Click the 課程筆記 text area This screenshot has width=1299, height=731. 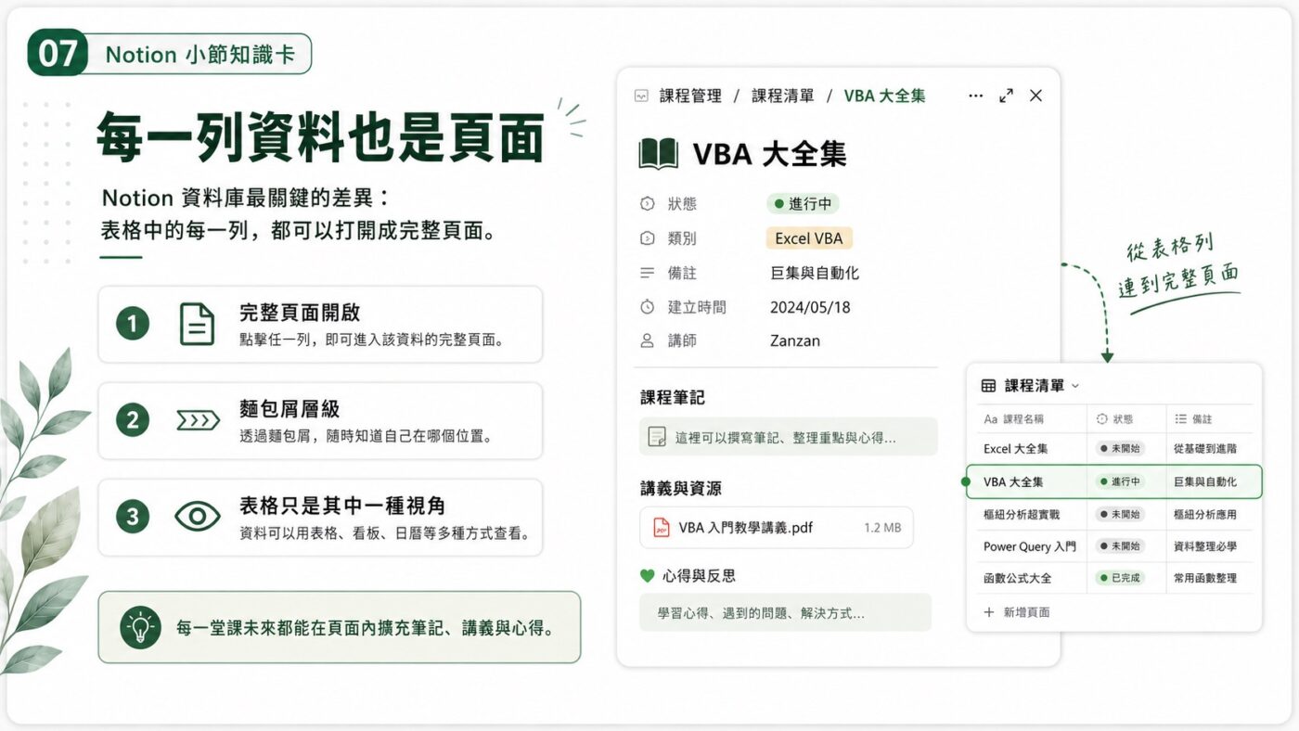(789, 436)
